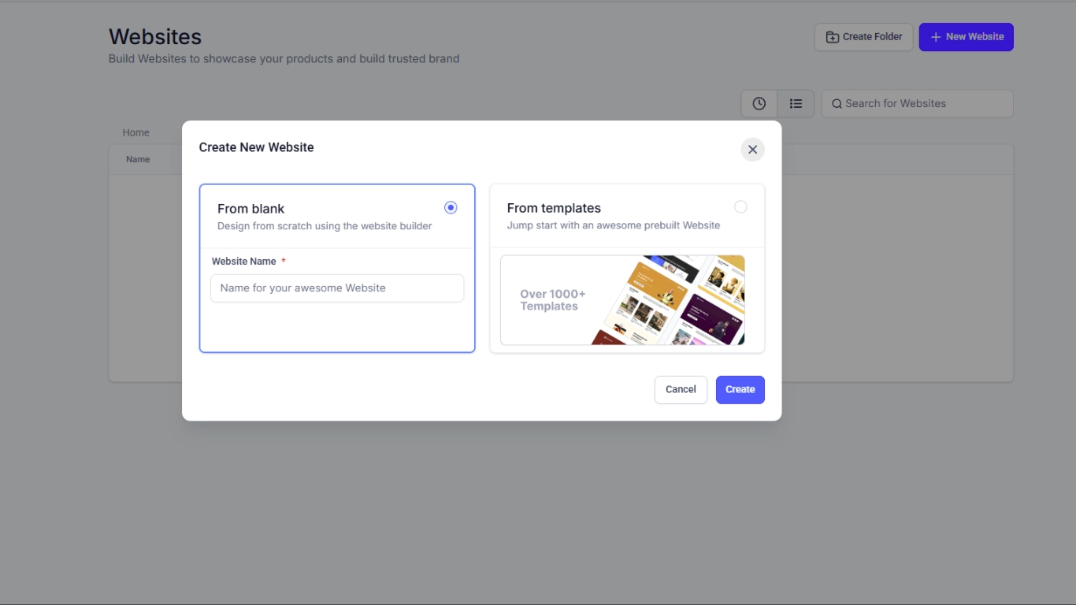The height and width of the screenshot is (605, 1076).
Task: Create a new folder
Action: [x=863, y=36]
